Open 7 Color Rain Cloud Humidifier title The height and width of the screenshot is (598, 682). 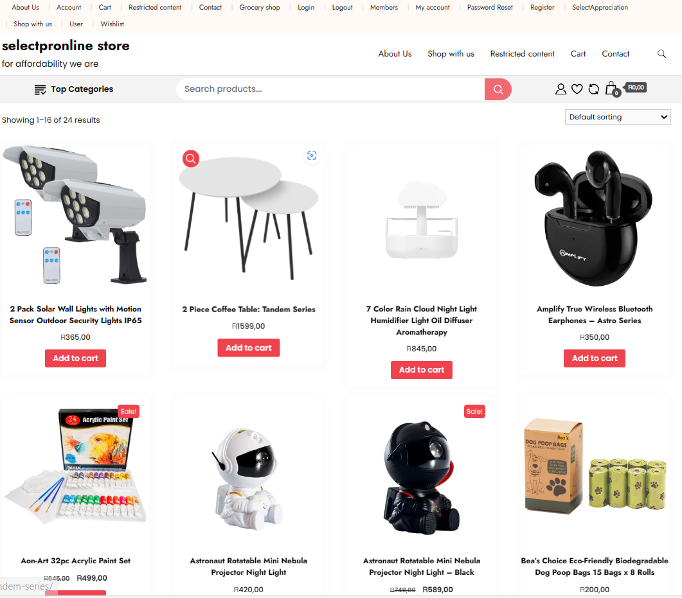[x=422, y=321]
